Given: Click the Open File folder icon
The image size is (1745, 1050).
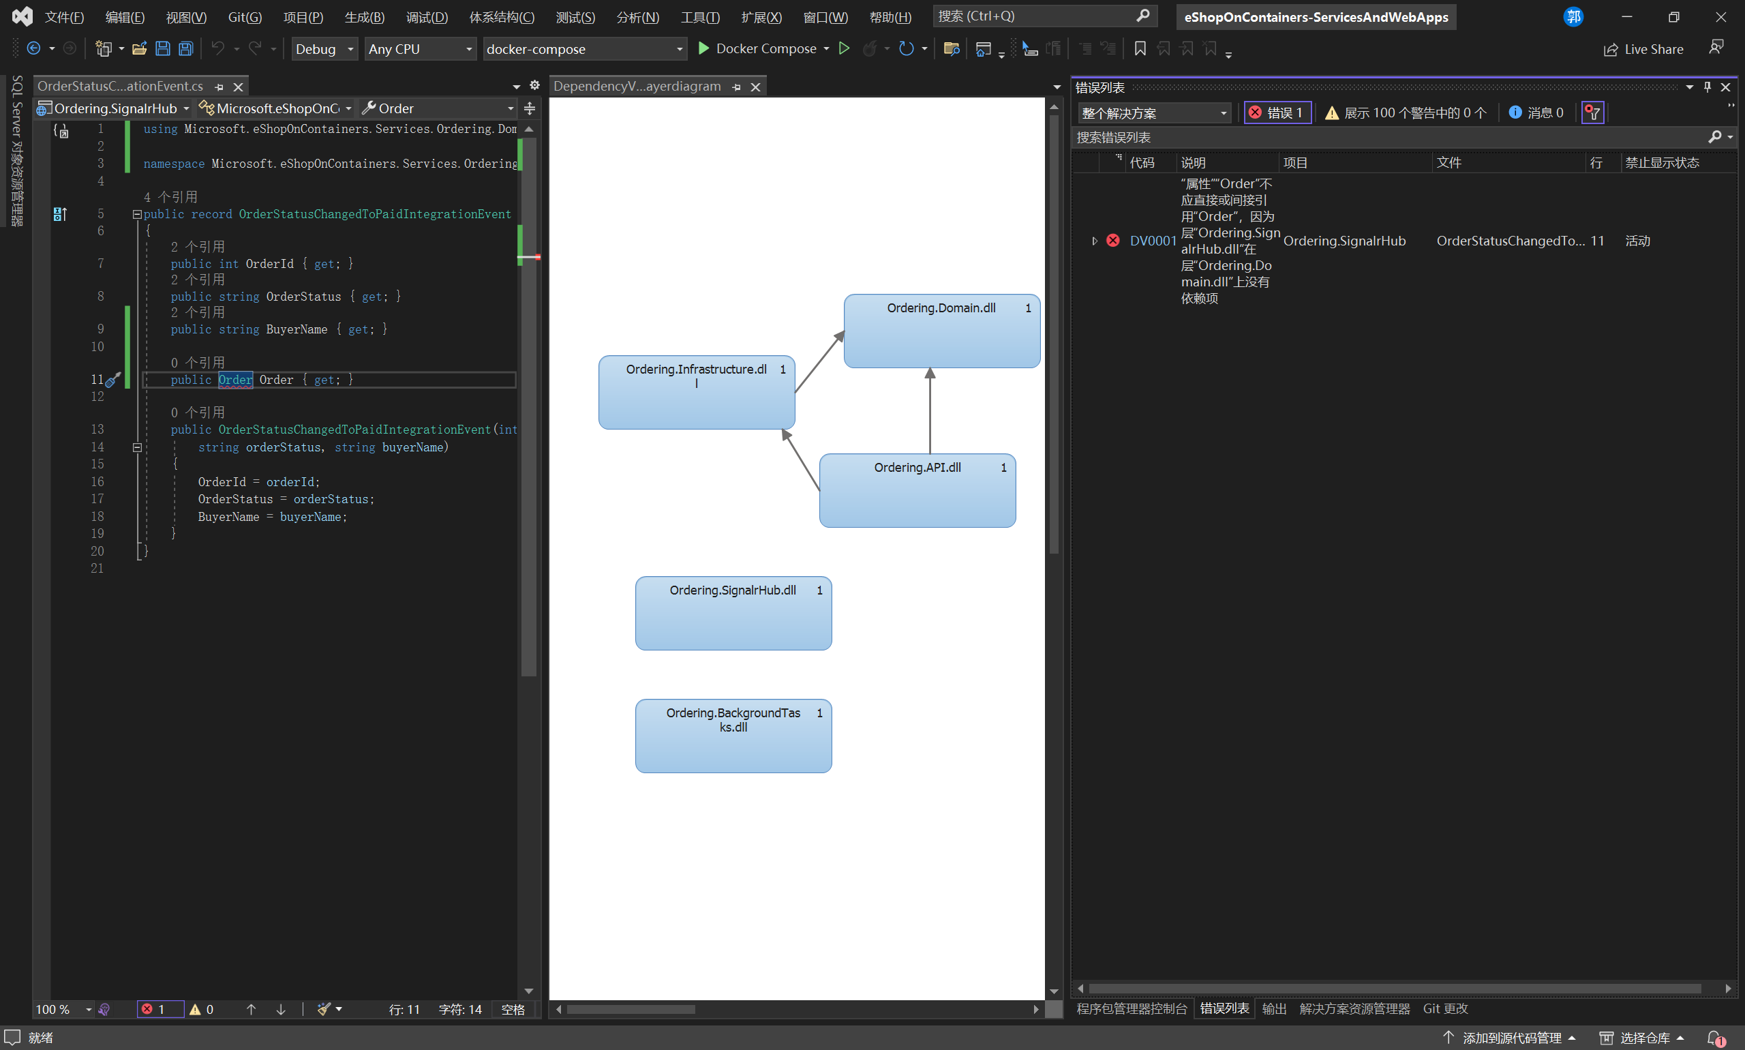Looking at the screenshot, I should click(x=139, y=49).
